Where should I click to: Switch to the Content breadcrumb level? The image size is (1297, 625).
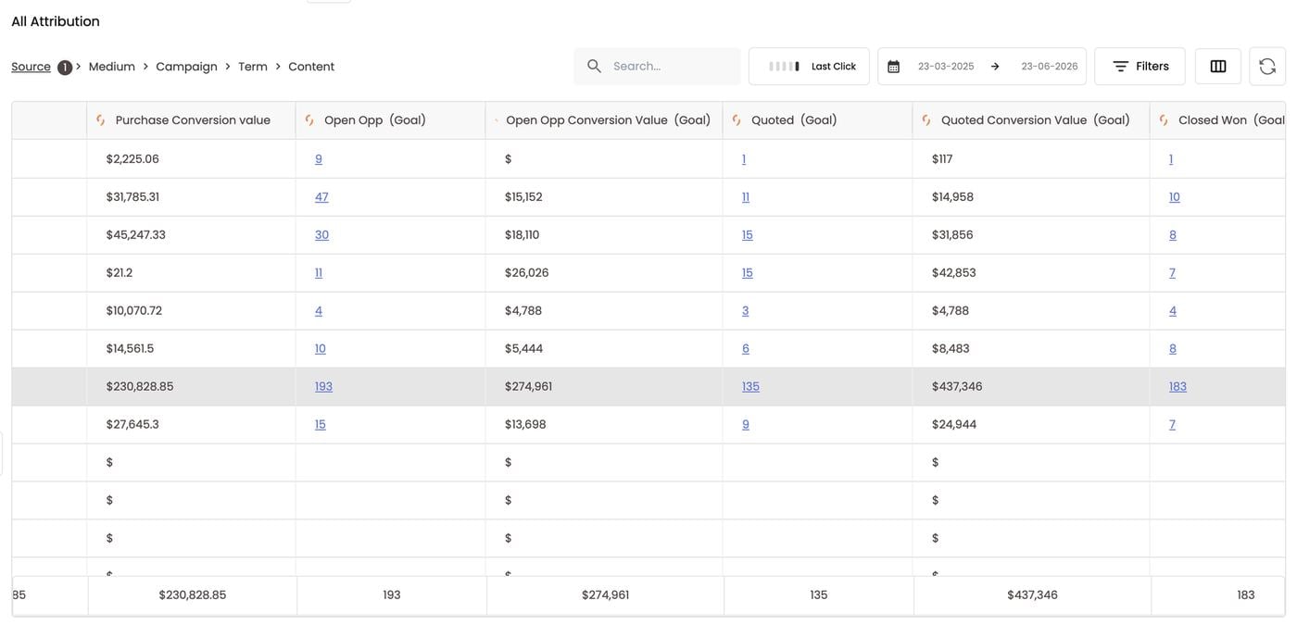pos(311,67)
